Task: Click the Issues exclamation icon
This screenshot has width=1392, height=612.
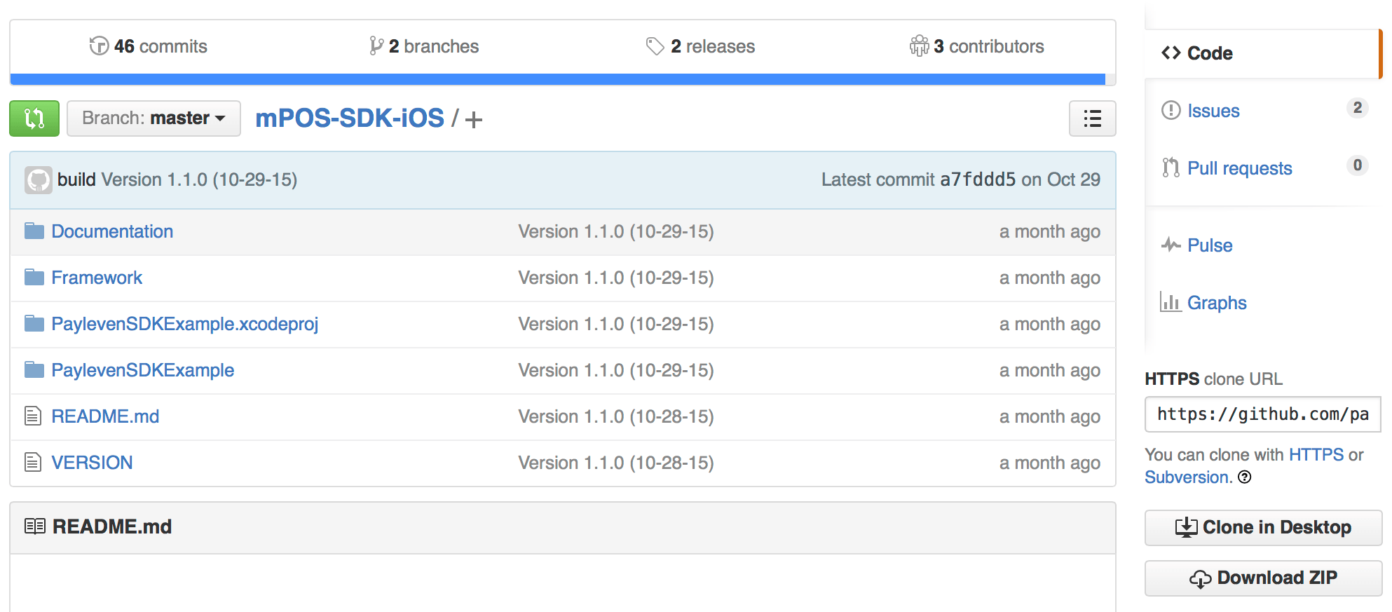Action: pos(1171,110)
